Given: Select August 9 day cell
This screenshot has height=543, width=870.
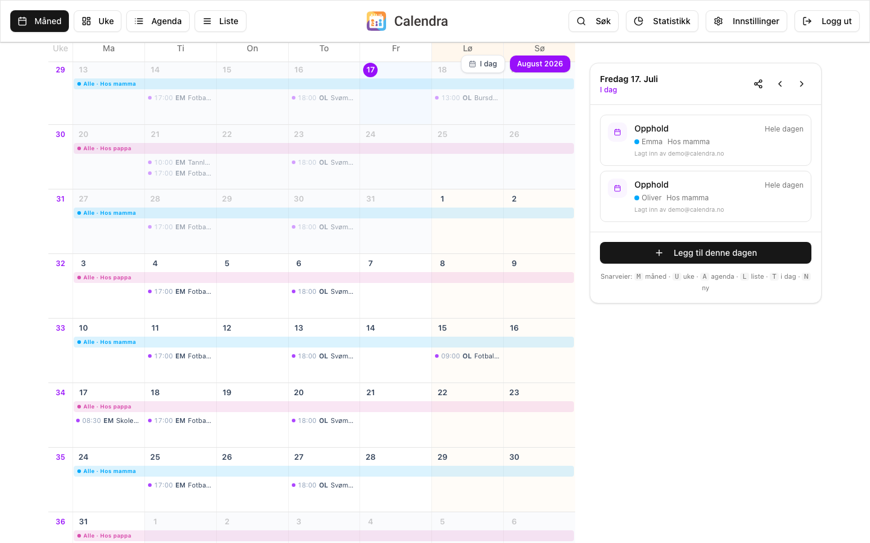Looking at the screenshot, I should click(x=539, y=286).
